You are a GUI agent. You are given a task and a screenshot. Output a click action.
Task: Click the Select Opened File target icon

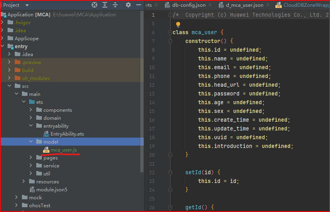(x=94, y=5)
